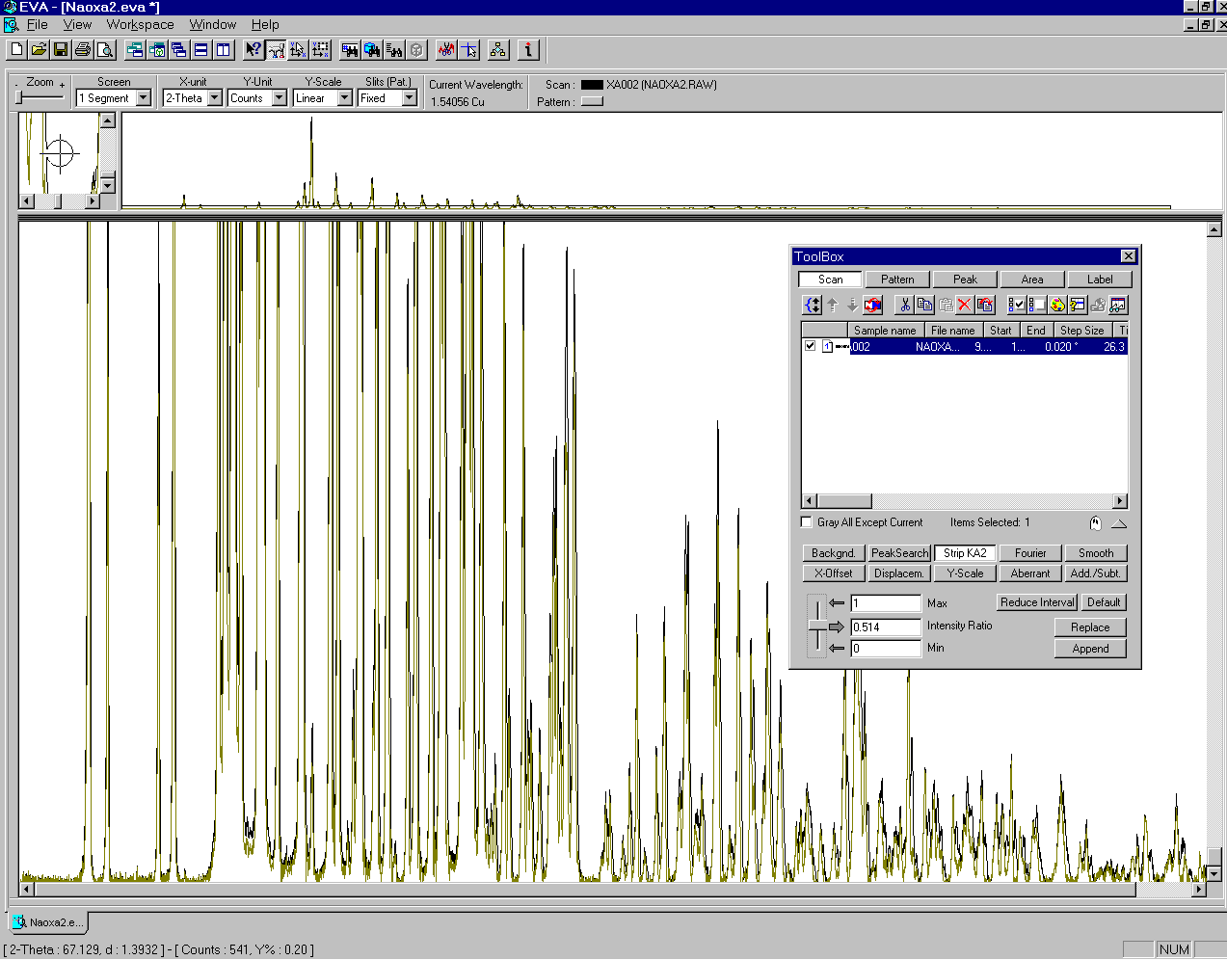Click the Copy icon in ToolBox
This screenshot has height=960, width=1227.
924,306
